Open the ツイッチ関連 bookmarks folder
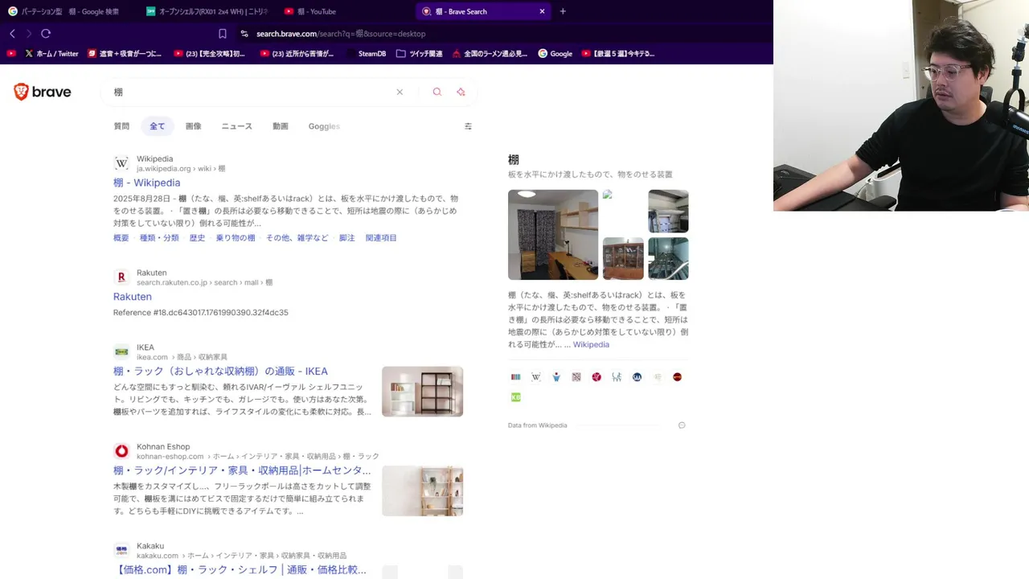 pyautogui.click(x=419, y=54)
